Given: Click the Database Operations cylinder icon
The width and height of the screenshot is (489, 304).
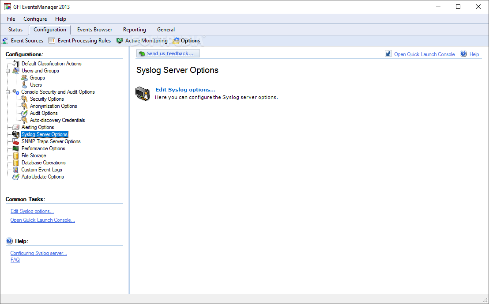Looking at the screenshot, I should click(x=15, y=163).
